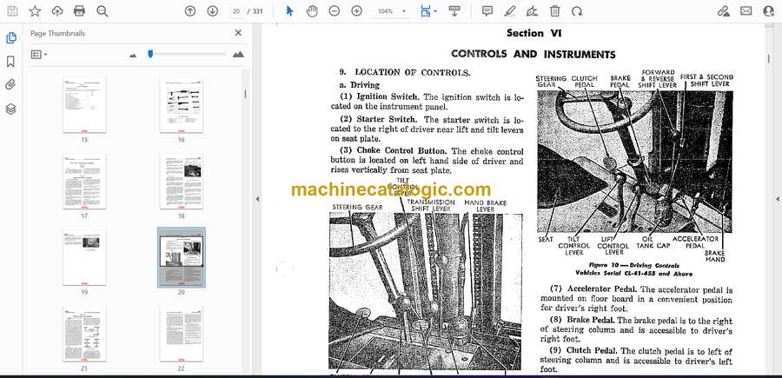Viewport: 782px width, 378px height.
Task: Select the page 15 thumbnail
Action: [84, 105]
